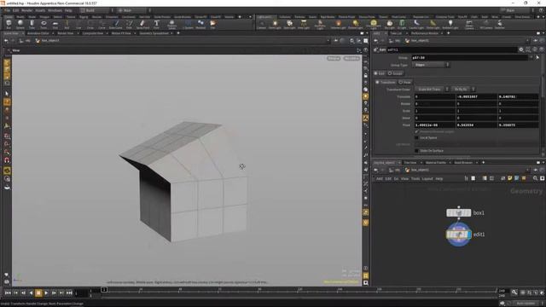Select the Tube shelf tool
This screenshot has height=307, width=546.
coord(32,24)
